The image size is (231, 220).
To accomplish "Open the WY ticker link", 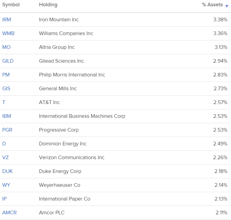I will coord(6,185).
